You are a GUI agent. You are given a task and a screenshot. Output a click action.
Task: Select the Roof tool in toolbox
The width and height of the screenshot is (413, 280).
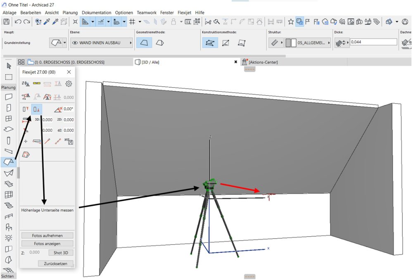[x=8, y=162]
